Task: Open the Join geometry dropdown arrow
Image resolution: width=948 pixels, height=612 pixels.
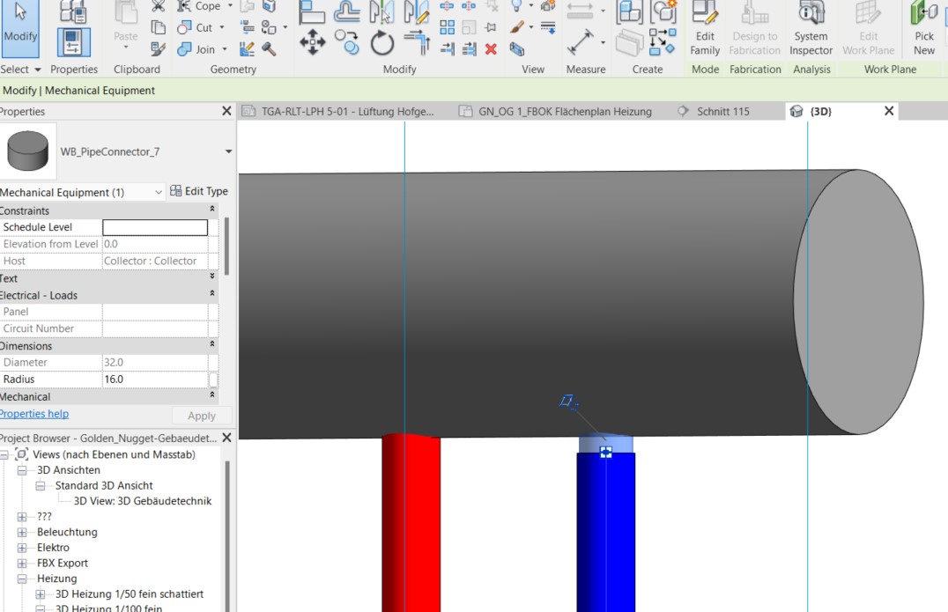Action: [x=225, y=49]
